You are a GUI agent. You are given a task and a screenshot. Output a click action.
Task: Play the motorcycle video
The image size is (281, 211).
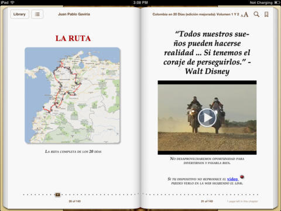click(207, 118)
